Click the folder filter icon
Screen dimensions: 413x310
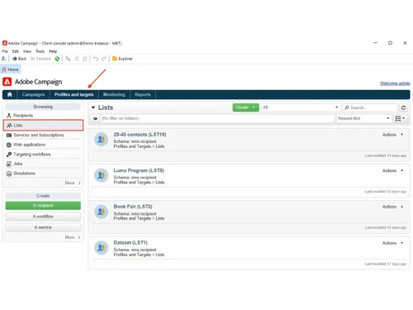[x=95, y=118]
